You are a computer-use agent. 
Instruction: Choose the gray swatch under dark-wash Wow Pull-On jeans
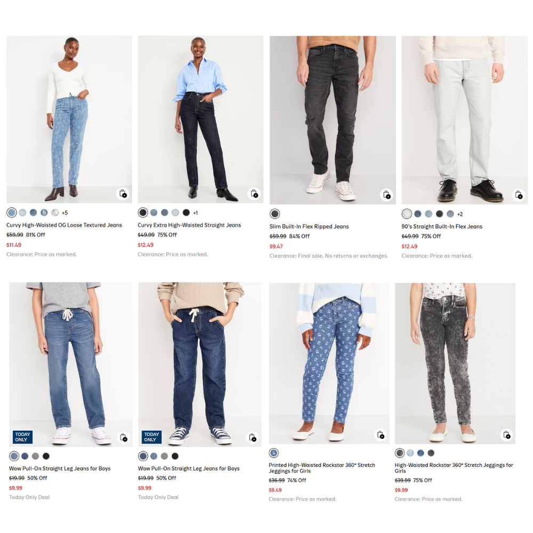click(165, 456)
